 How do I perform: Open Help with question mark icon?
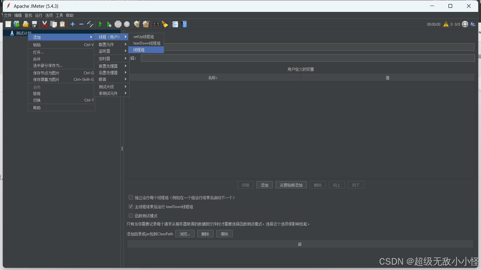tap(184, 24)
